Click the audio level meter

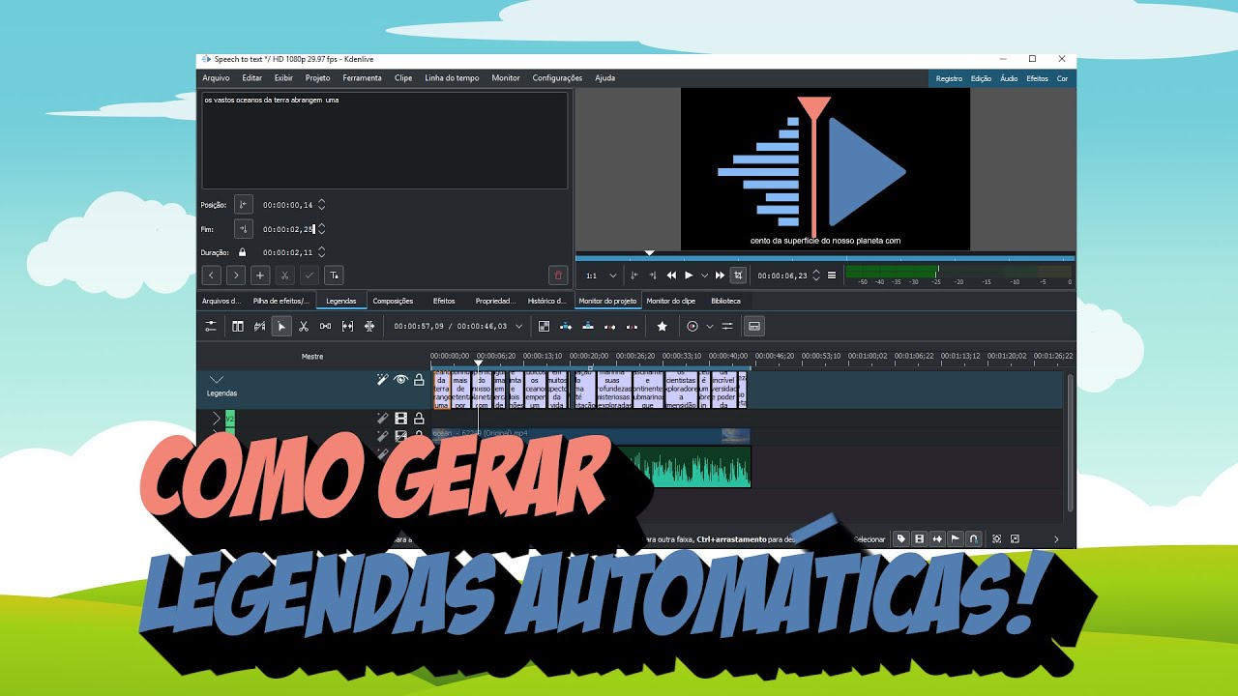click(x=959, y=272)
